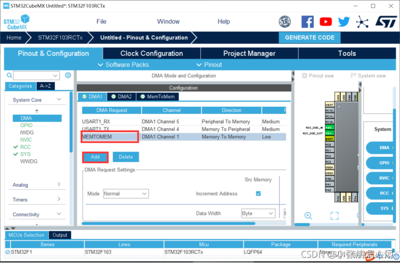Screen dimensions: 400x263
Task: Open the MCUs Selection tab
Action: tap(27, 235)
